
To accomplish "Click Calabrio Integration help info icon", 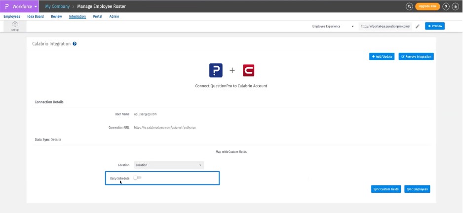I will (x=75, y=44).
